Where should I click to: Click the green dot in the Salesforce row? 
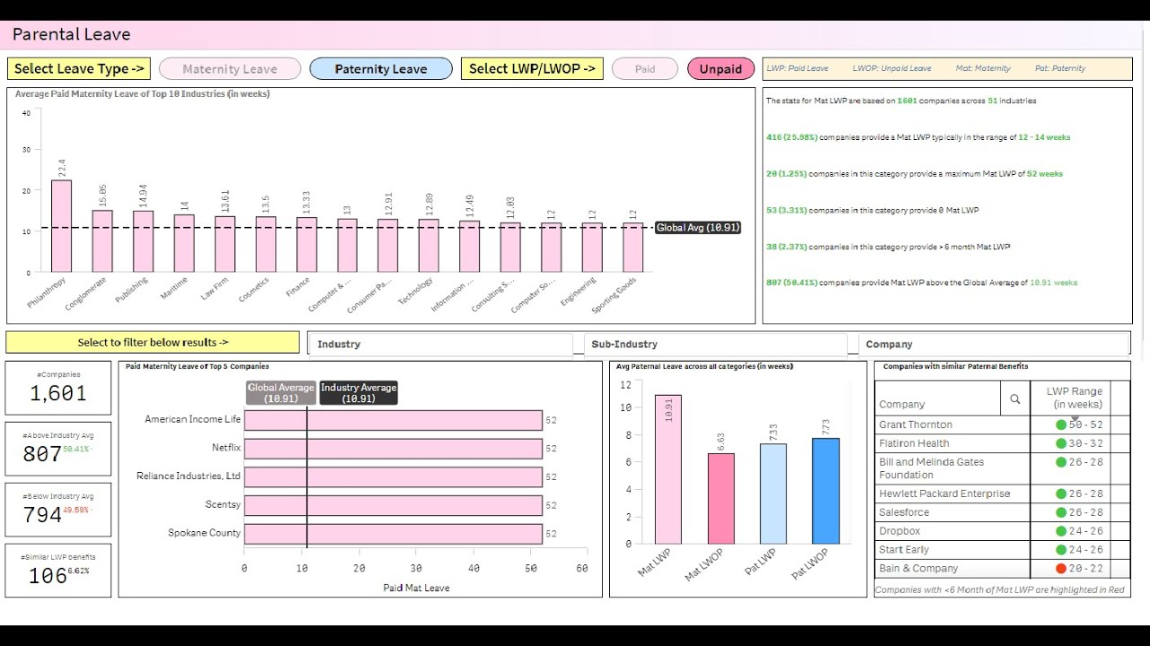point(1061,512)
